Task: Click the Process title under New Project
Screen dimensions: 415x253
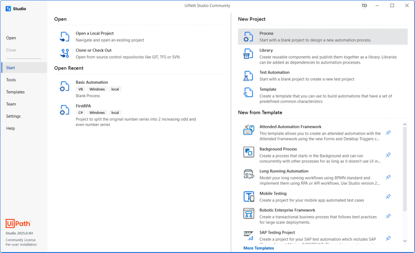Action: point(266,33)
